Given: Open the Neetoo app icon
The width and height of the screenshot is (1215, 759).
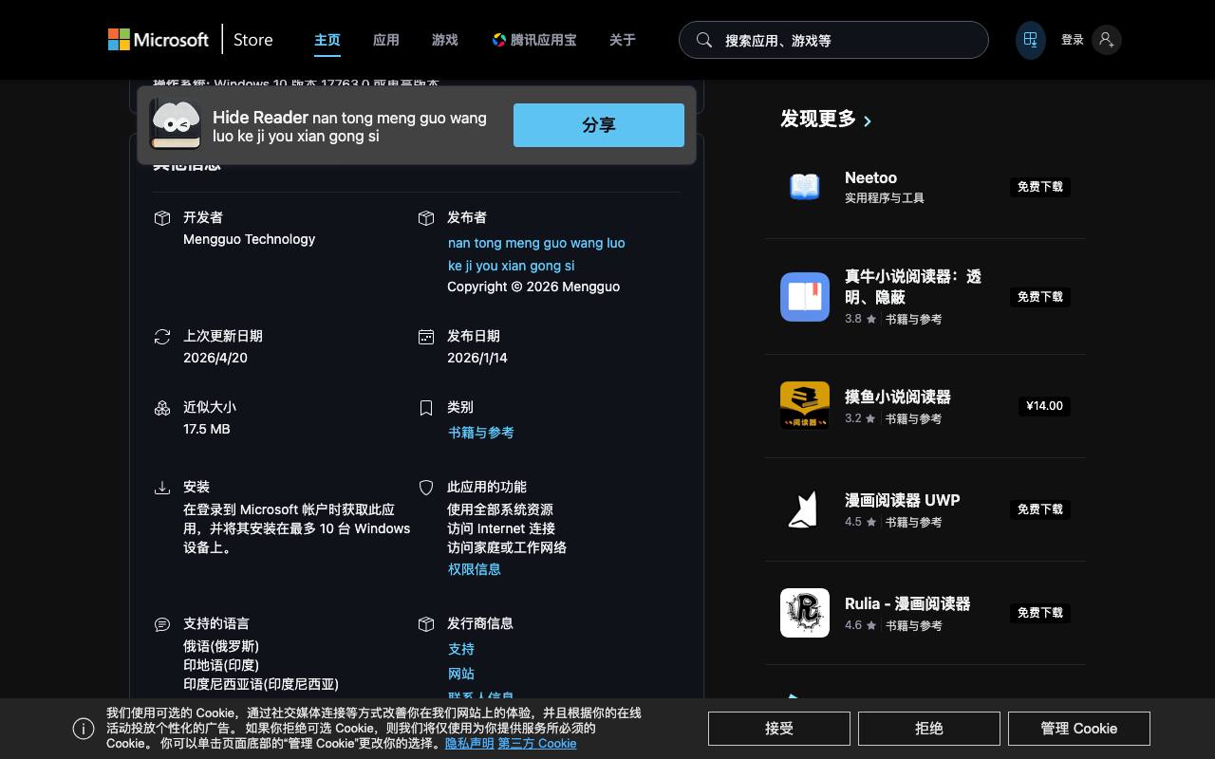Looking at the screenshot, I should coord(805,187).
